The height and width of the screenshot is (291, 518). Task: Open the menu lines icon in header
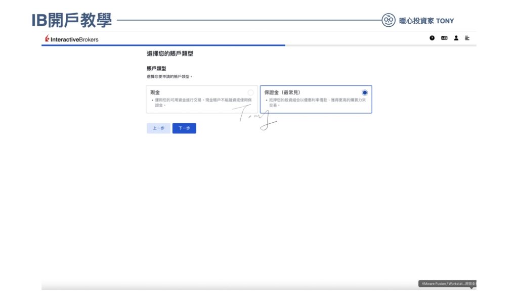467,38
